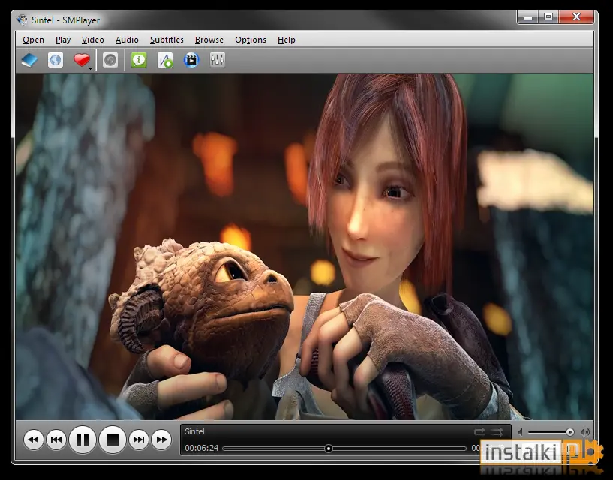The width and height of the screenshot is (613, 480).
Task: Stop the video playback
Action: point(113,439)
